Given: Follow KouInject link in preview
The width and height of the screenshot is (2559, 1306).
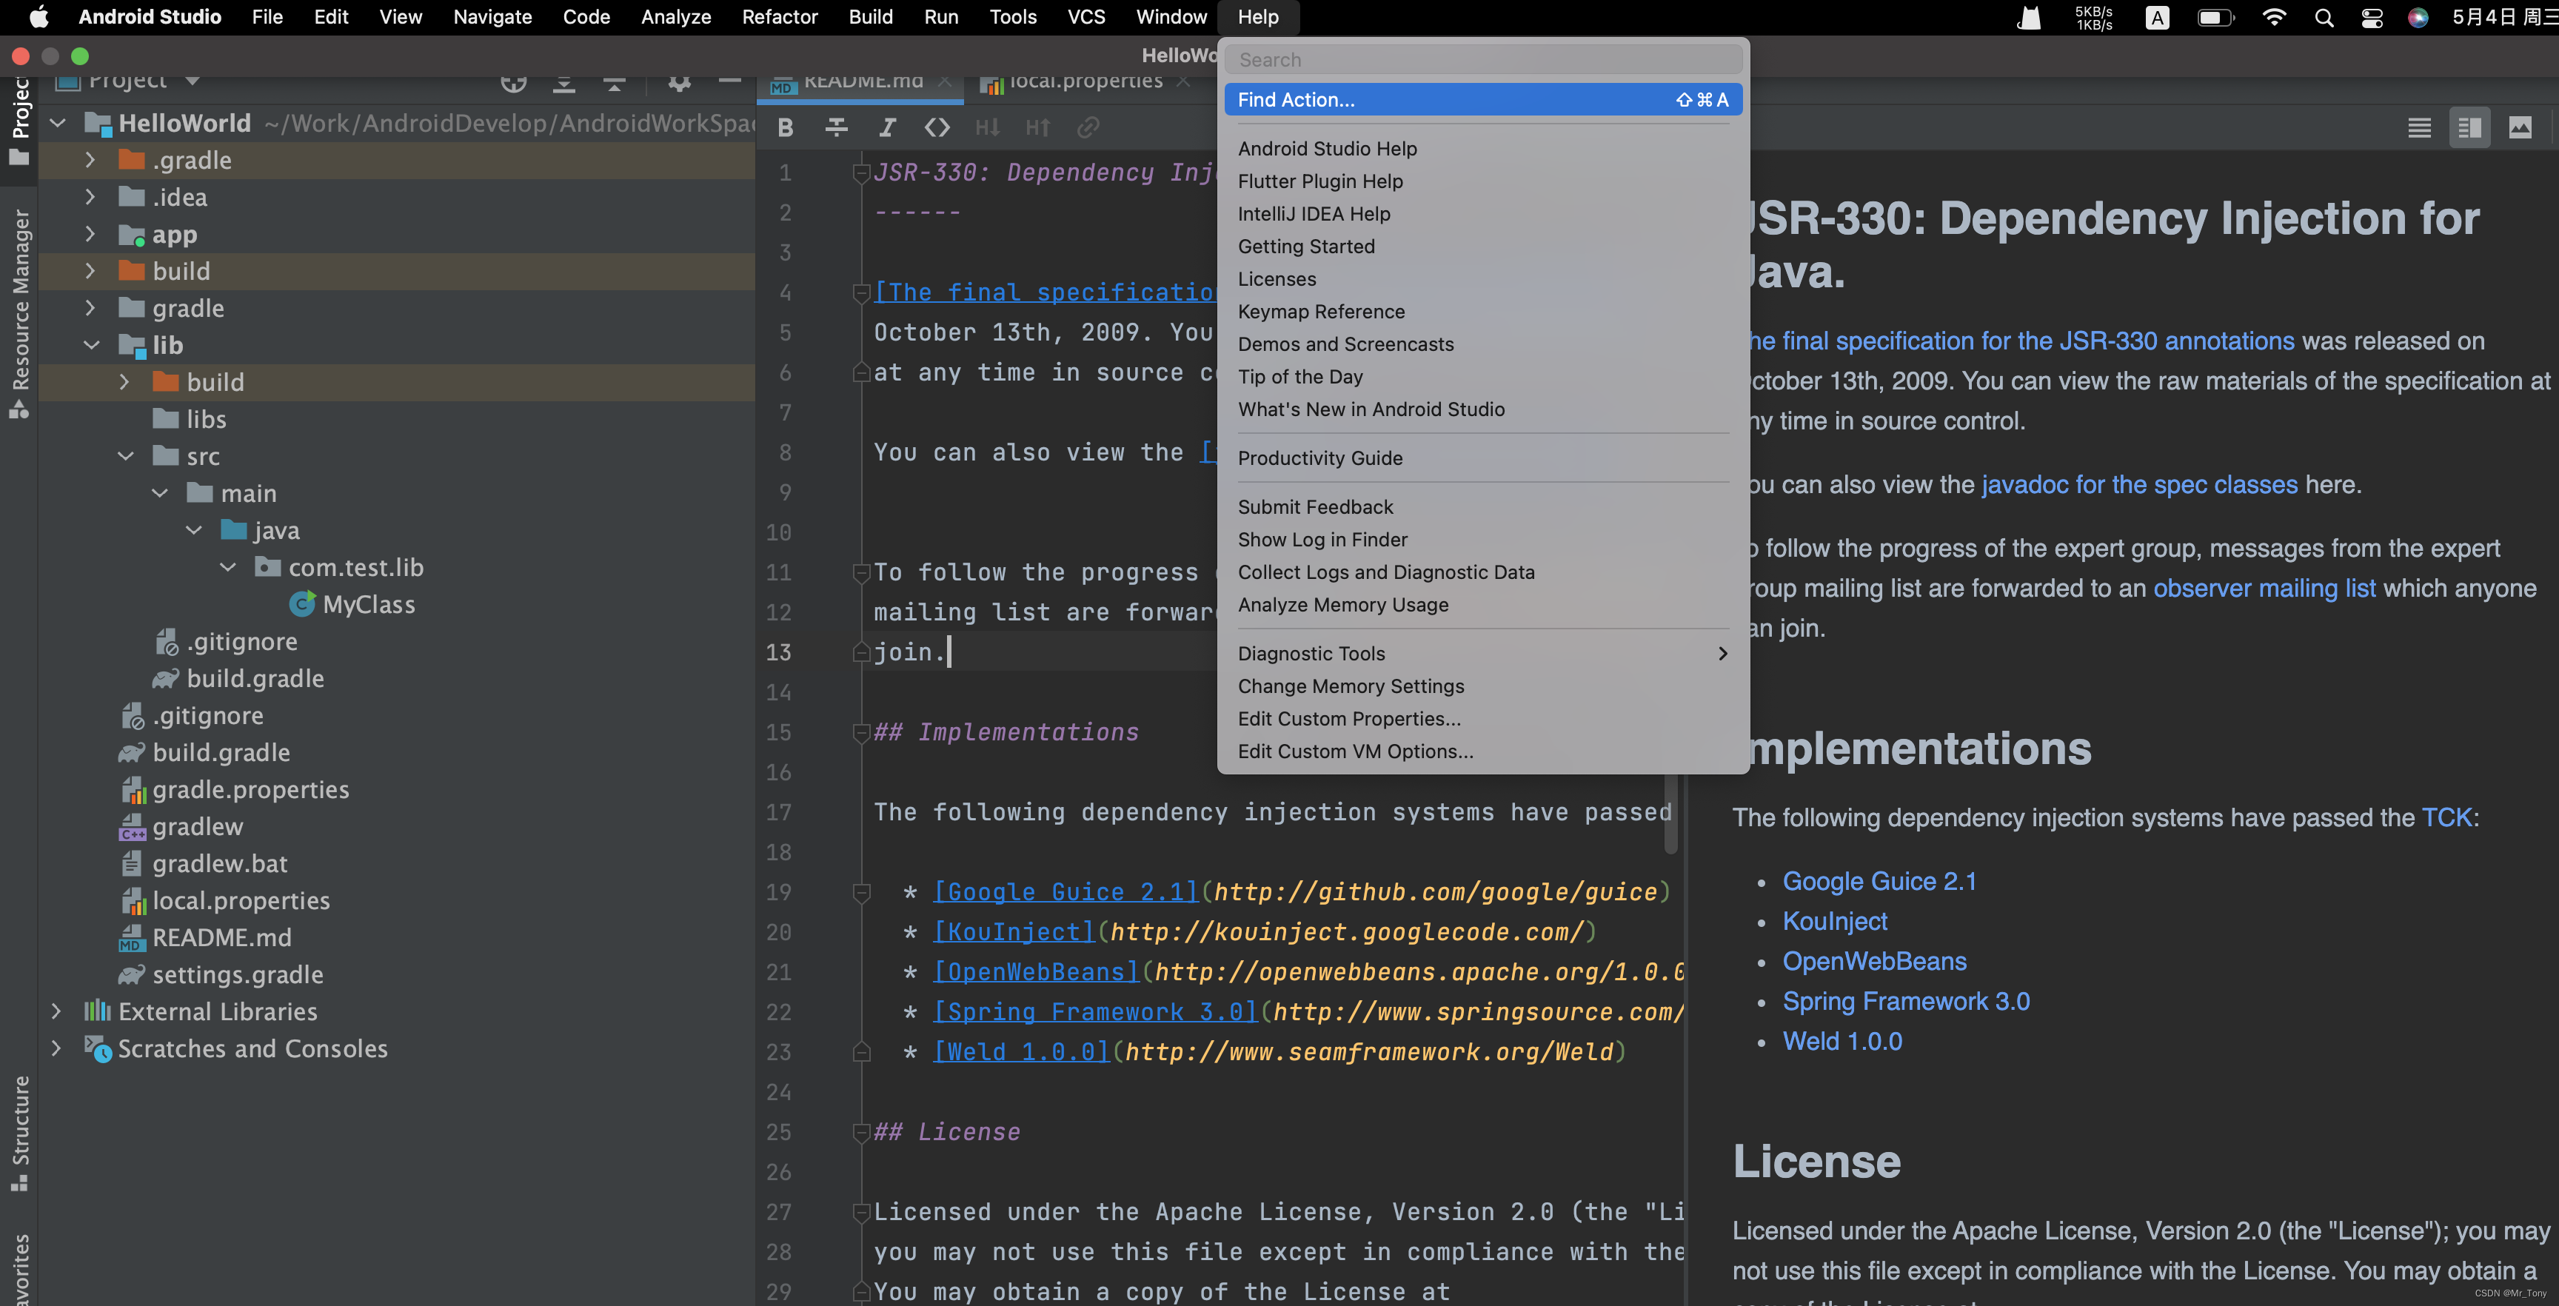Looking at the screenshot, I should 1835,921.
